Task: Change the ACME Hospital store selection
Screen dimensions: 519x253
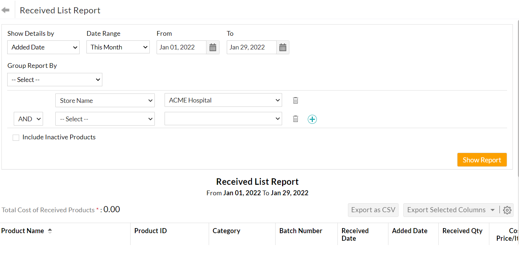Action: [223, 100]
